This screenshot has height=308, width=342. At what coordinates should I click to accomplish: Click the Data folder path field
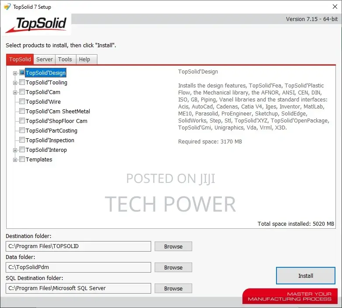click(78, 267)
